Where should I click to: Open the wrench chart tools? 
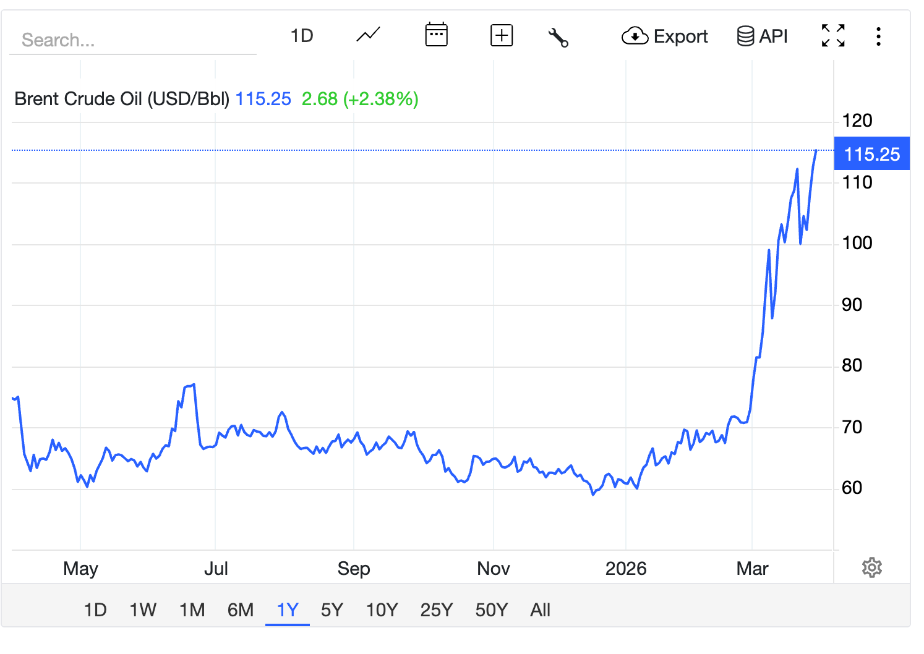point(558,37)
